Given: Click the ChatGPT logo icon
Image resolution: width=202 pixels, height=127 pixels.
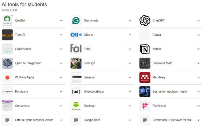Looking at the screenshot, I should pyautogui.click(x=145, y=20).
